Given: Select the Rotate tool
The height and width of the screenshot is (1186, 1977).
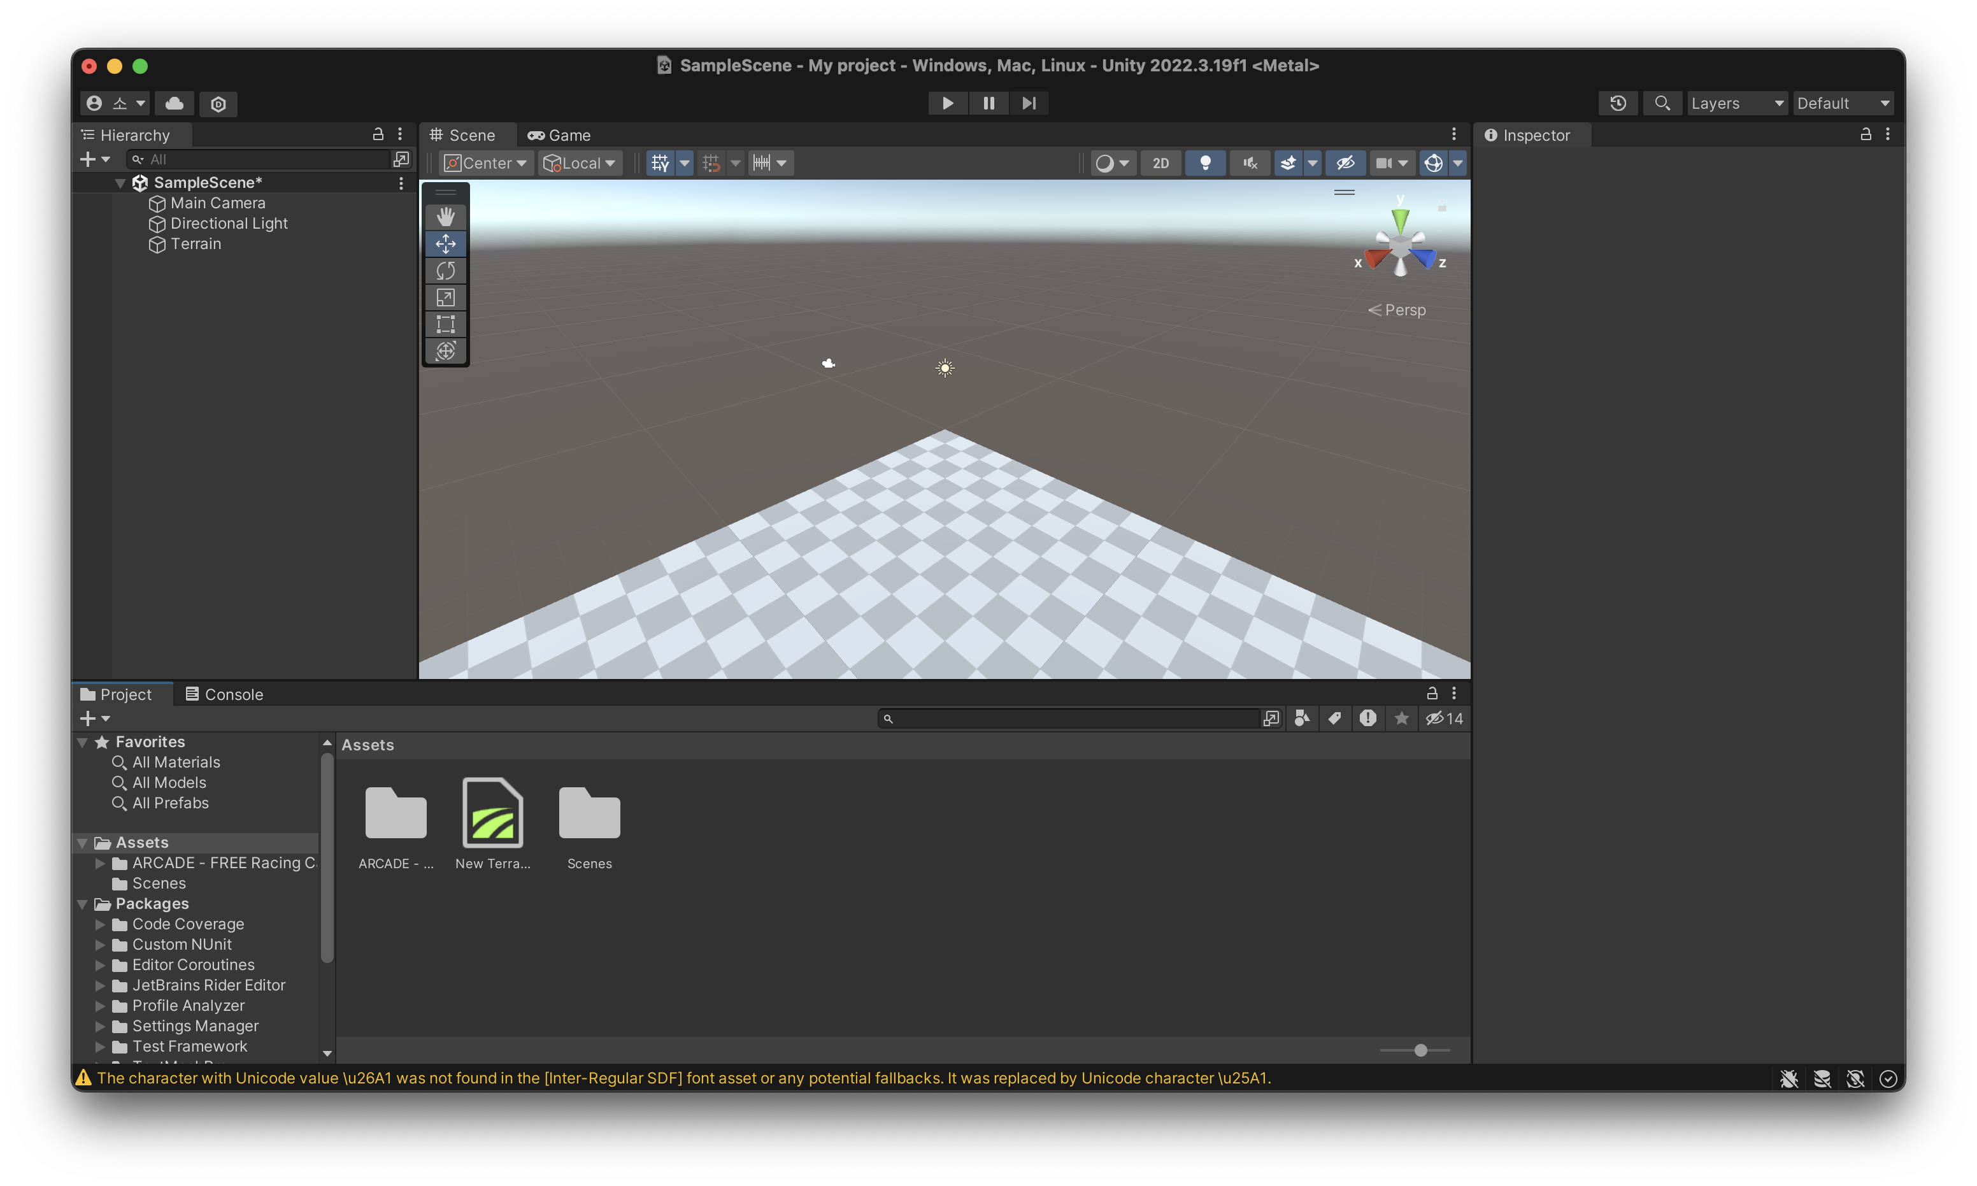Looking at the screenshot, I should click(x=445, y=270).
